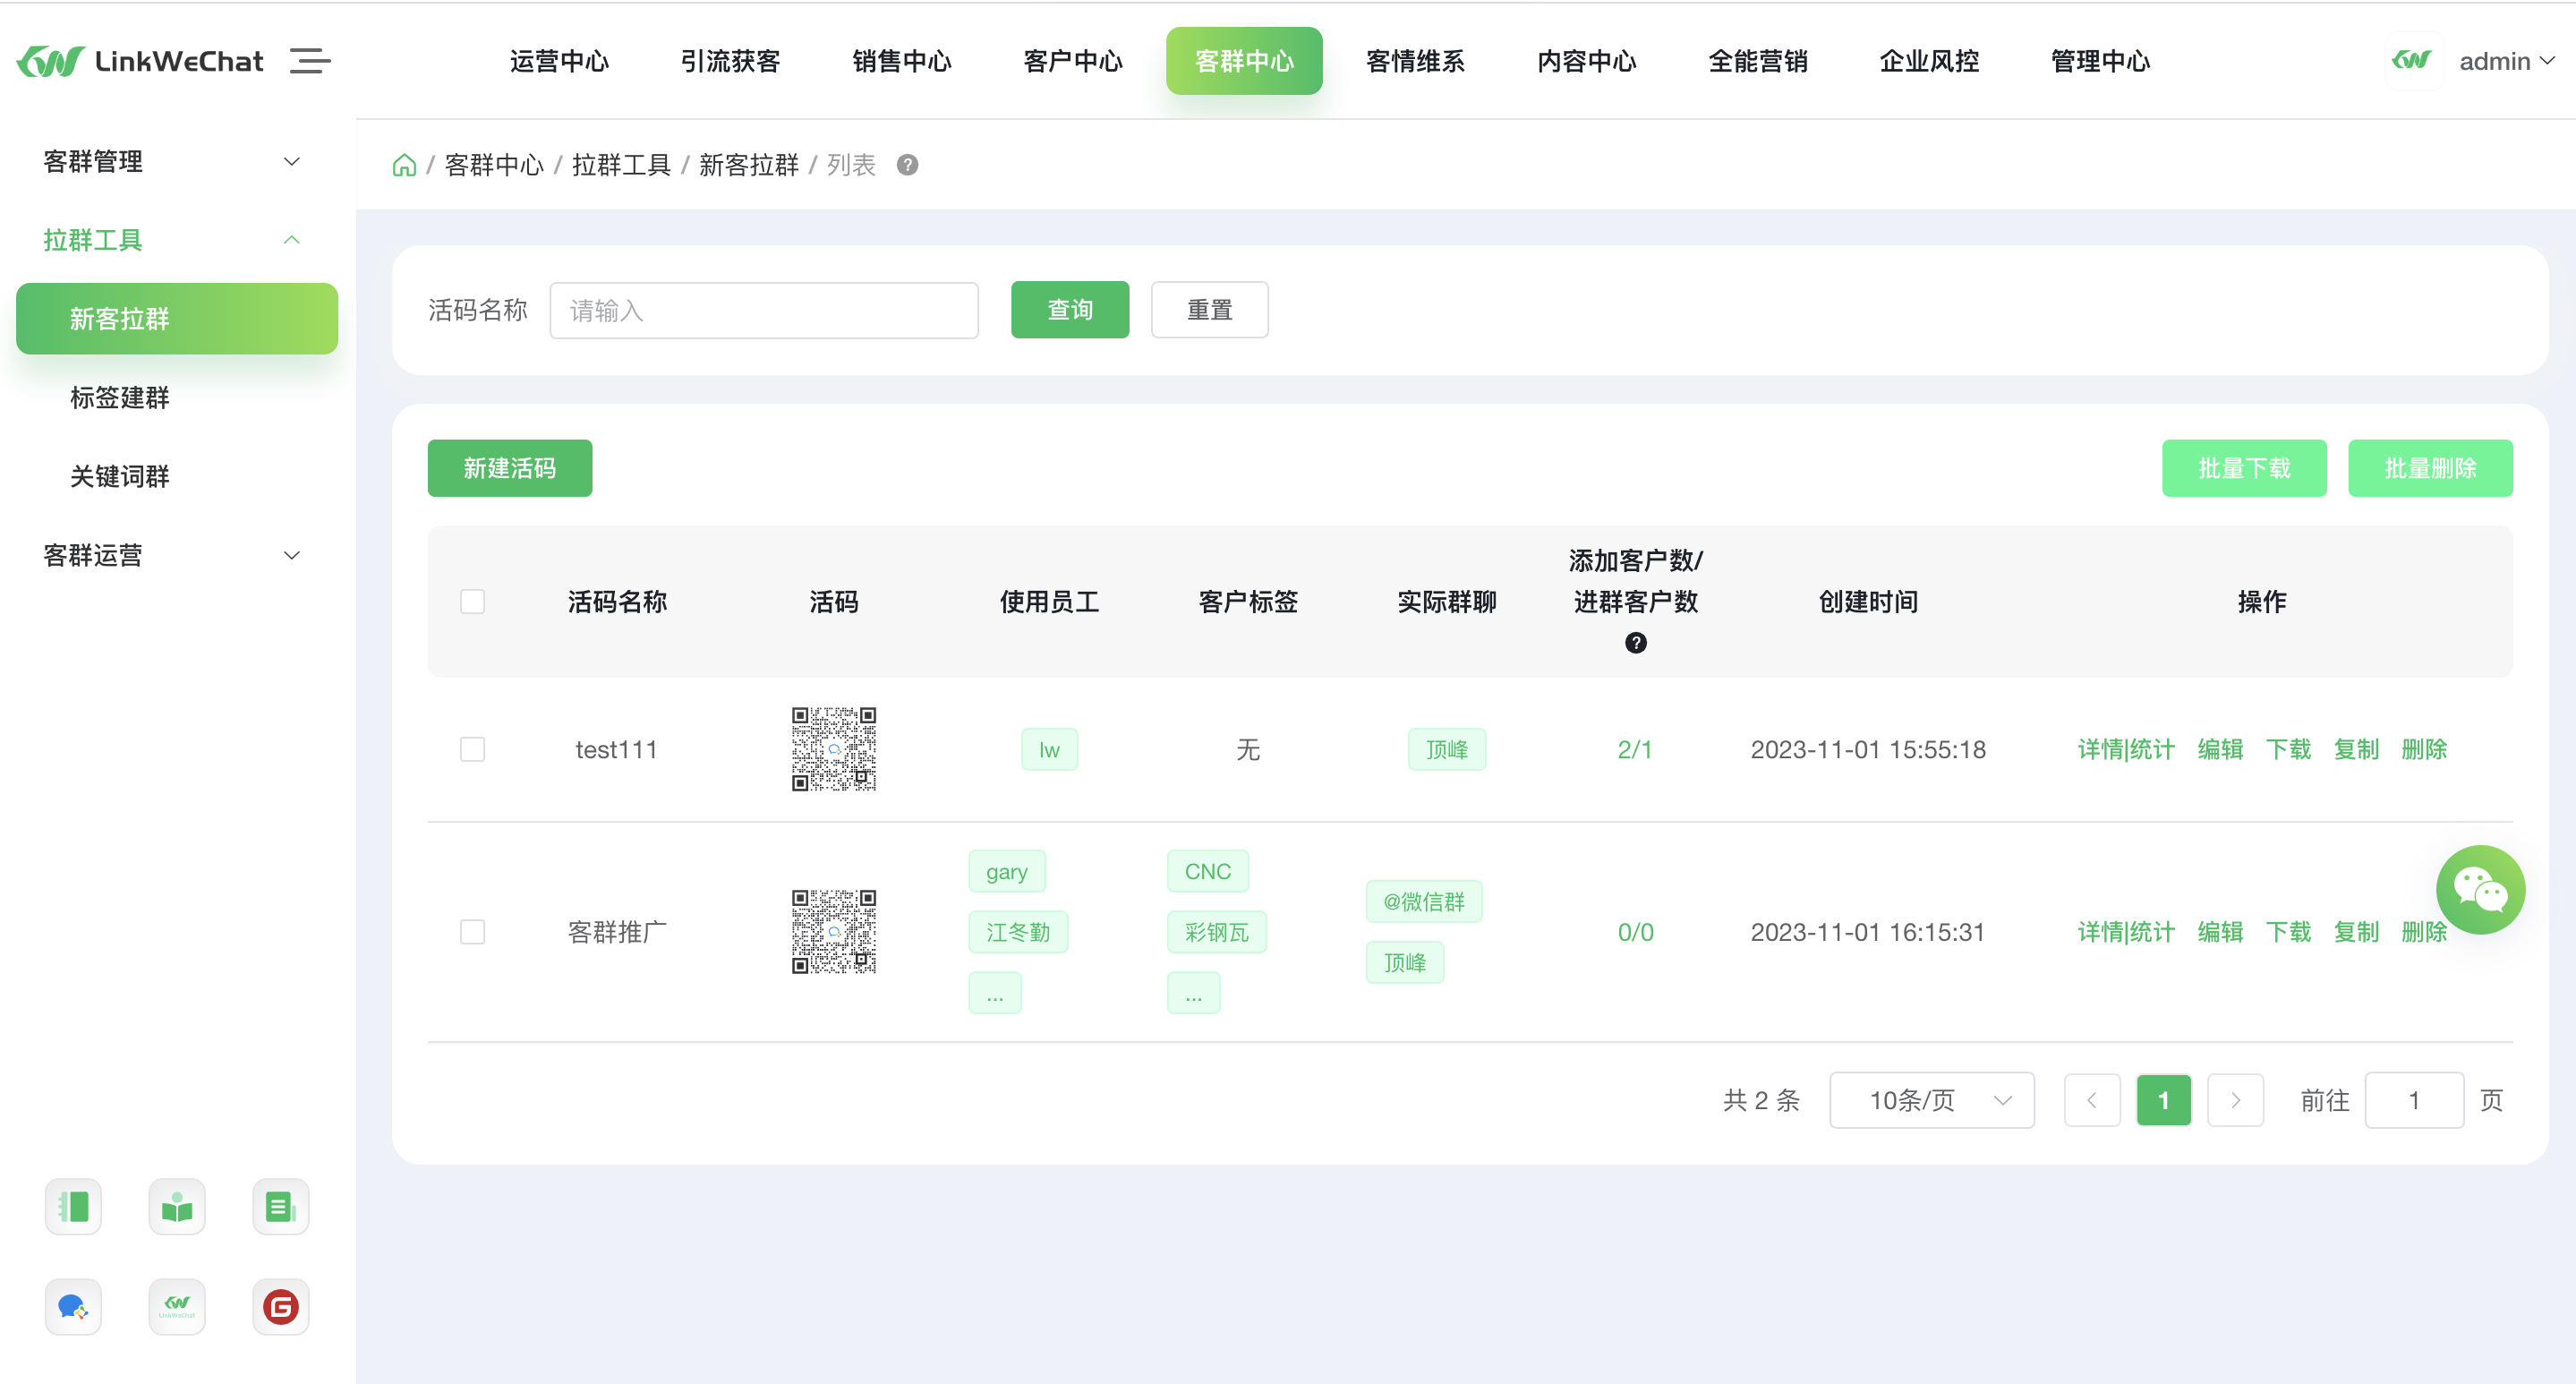This screenshot has height=1384, width=2576.
Task: Expand the 客群管理 sidebar group
Action: 172,161
